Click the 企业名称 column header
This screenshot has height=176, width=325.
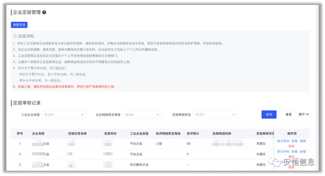(38, 134)
